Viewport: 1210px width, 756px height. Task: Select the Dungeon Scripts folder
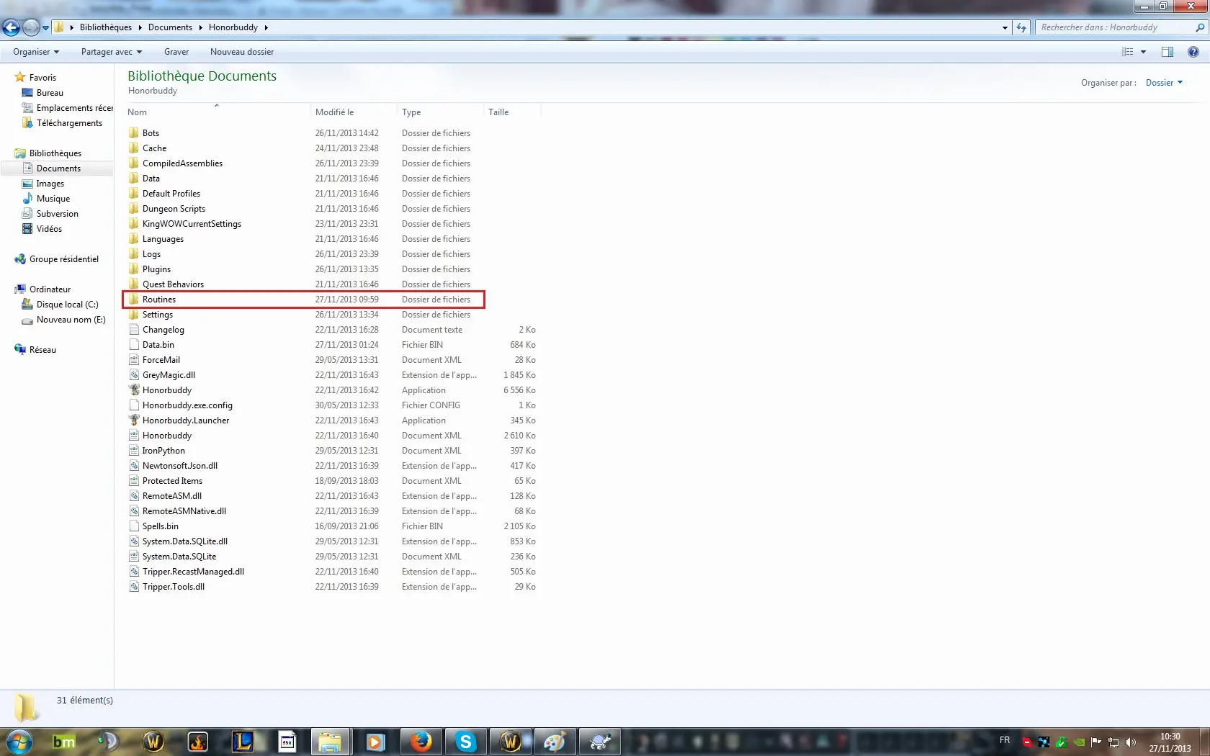coord(174,209)
